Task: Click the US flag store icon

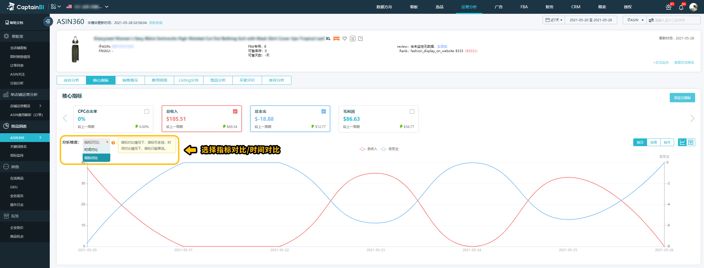Action: click(69, 6)
